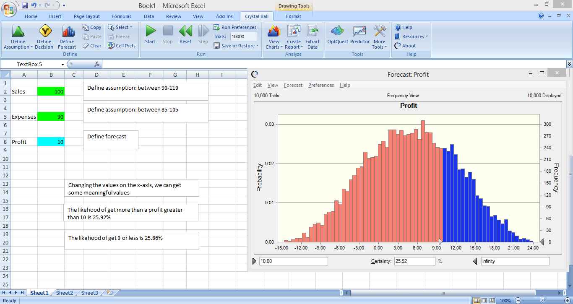Open Define Forecast

coord(67,36)
